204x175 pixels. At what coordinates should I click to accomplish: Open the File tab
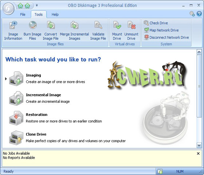pos(23,15)
